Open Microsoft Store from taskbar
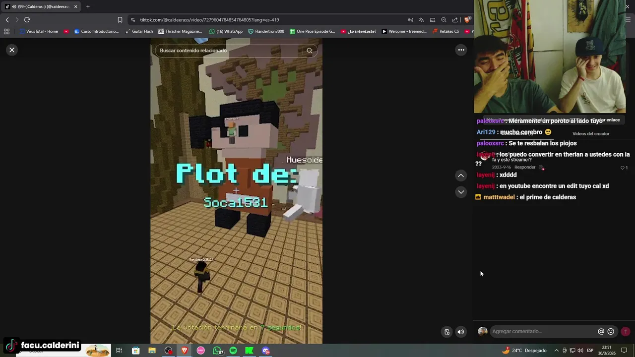635x357 pixels. tap(135, 351)
